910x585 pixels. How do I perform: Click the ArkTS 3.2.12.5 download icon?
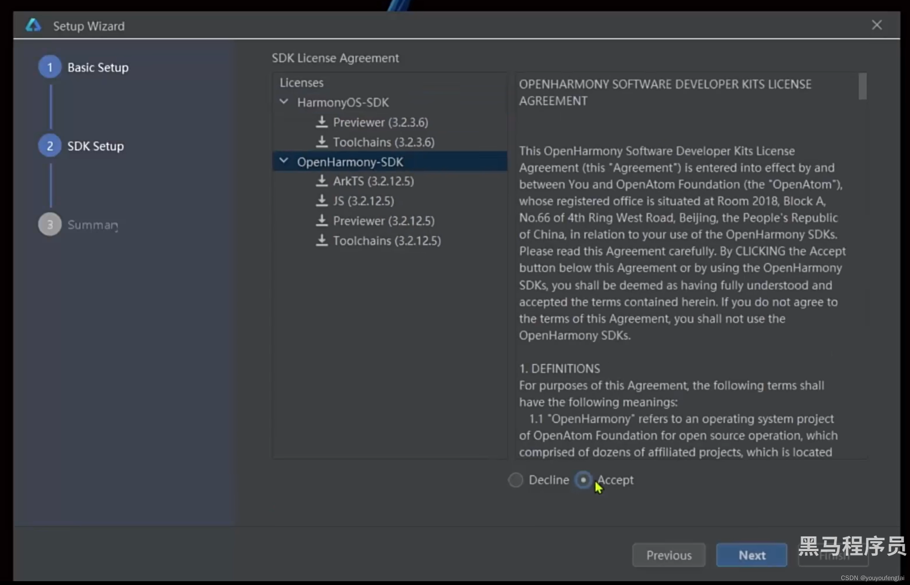322,181
